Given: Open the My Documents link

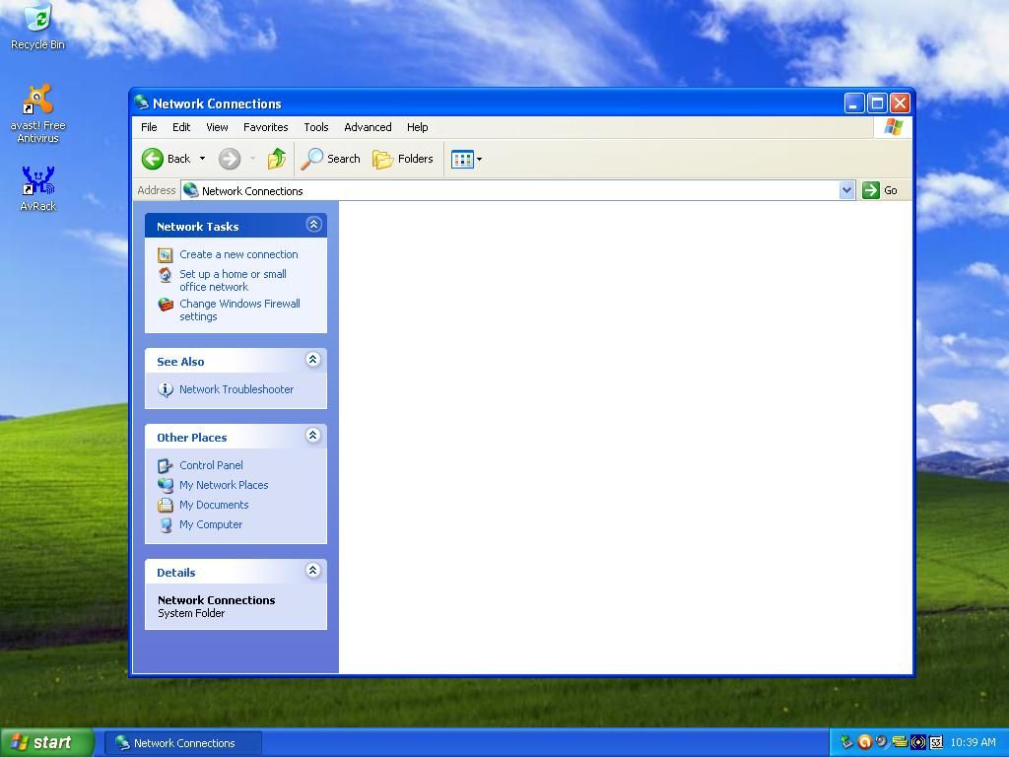Looking at the screenshot, I should coord(214,506).
